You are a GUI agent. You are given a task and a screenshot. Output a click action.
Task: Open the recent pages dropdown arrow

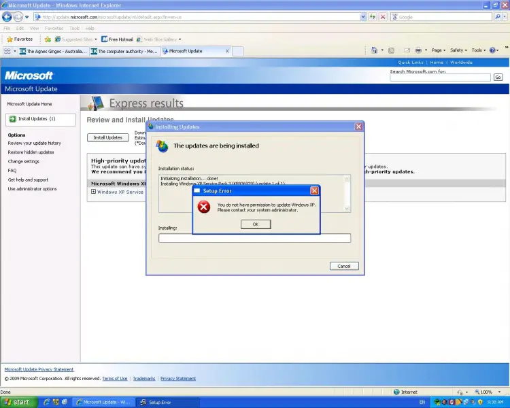point(27,17)
